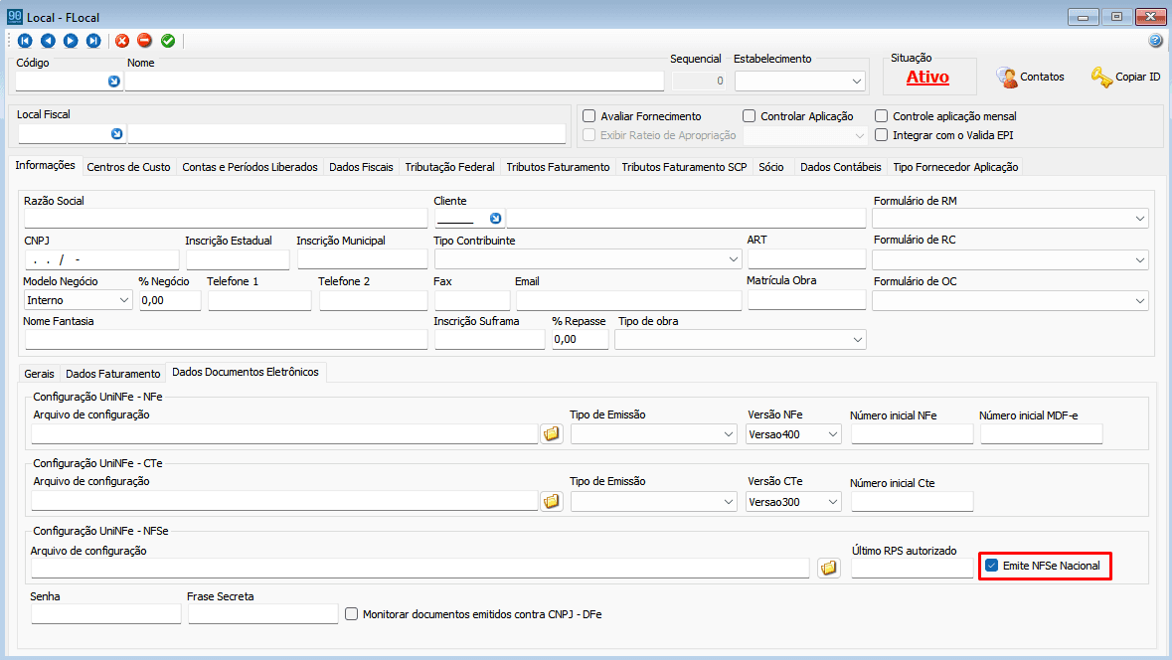Viewport: 1172px width, 660px height.
Task: Click the green checkmark save icon
Action: pos(168,41)
